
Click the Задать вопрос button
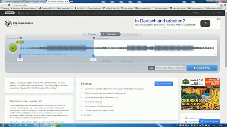164,84
